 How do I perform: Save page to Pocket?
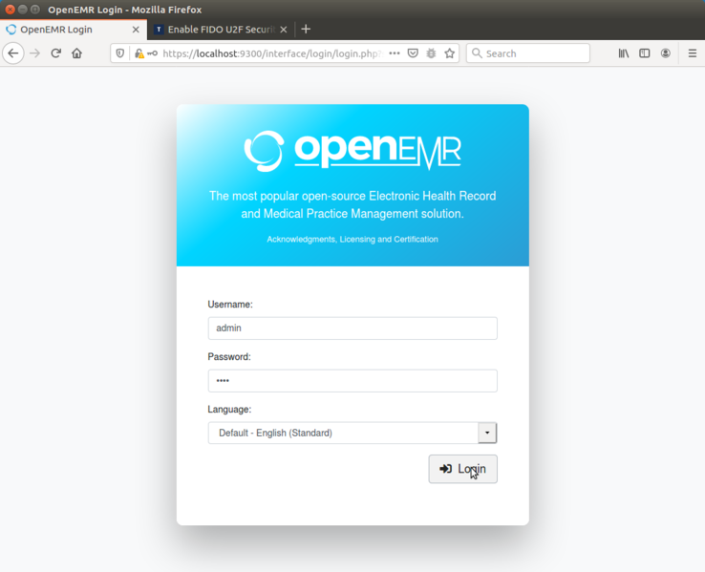click(413, 53)
